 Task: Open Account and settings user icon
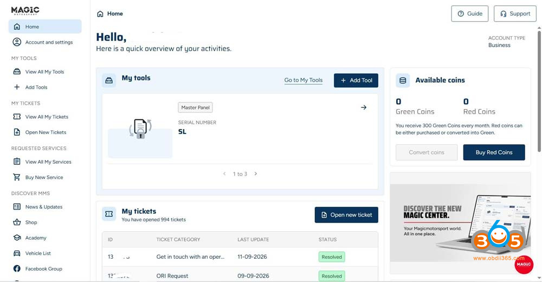(x=17, y=42)
